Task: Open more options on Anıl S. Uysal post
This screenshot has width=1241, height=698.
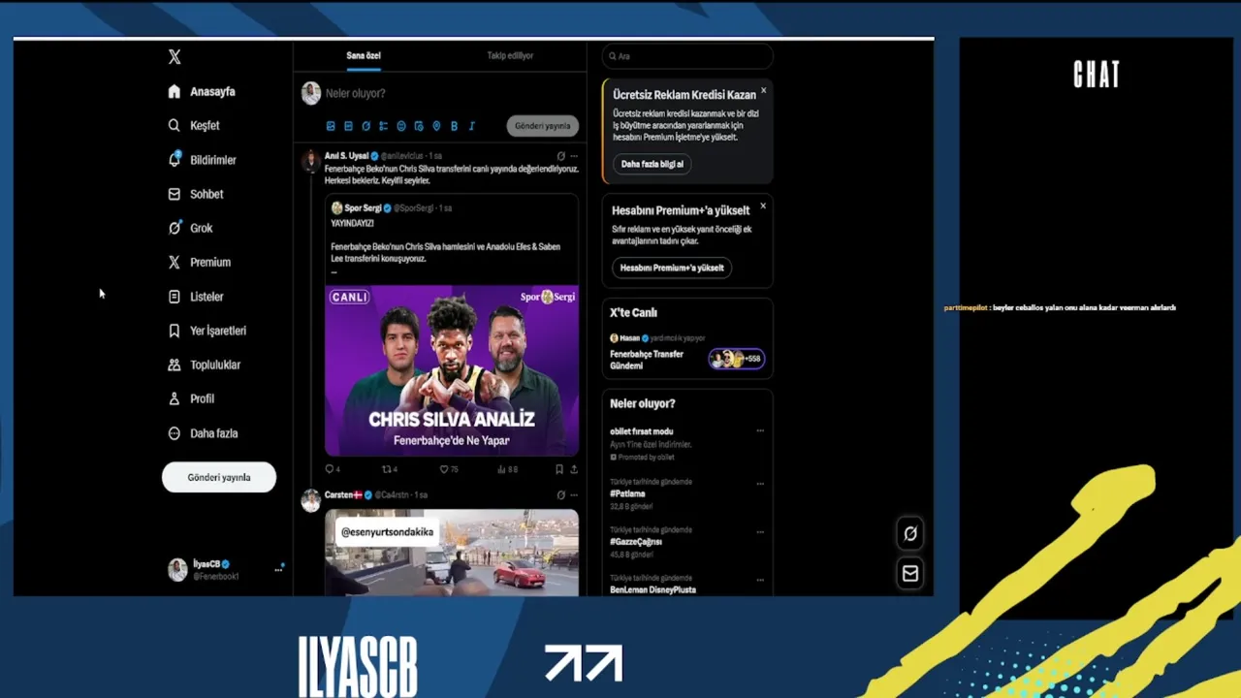Action: pos(574,156)
